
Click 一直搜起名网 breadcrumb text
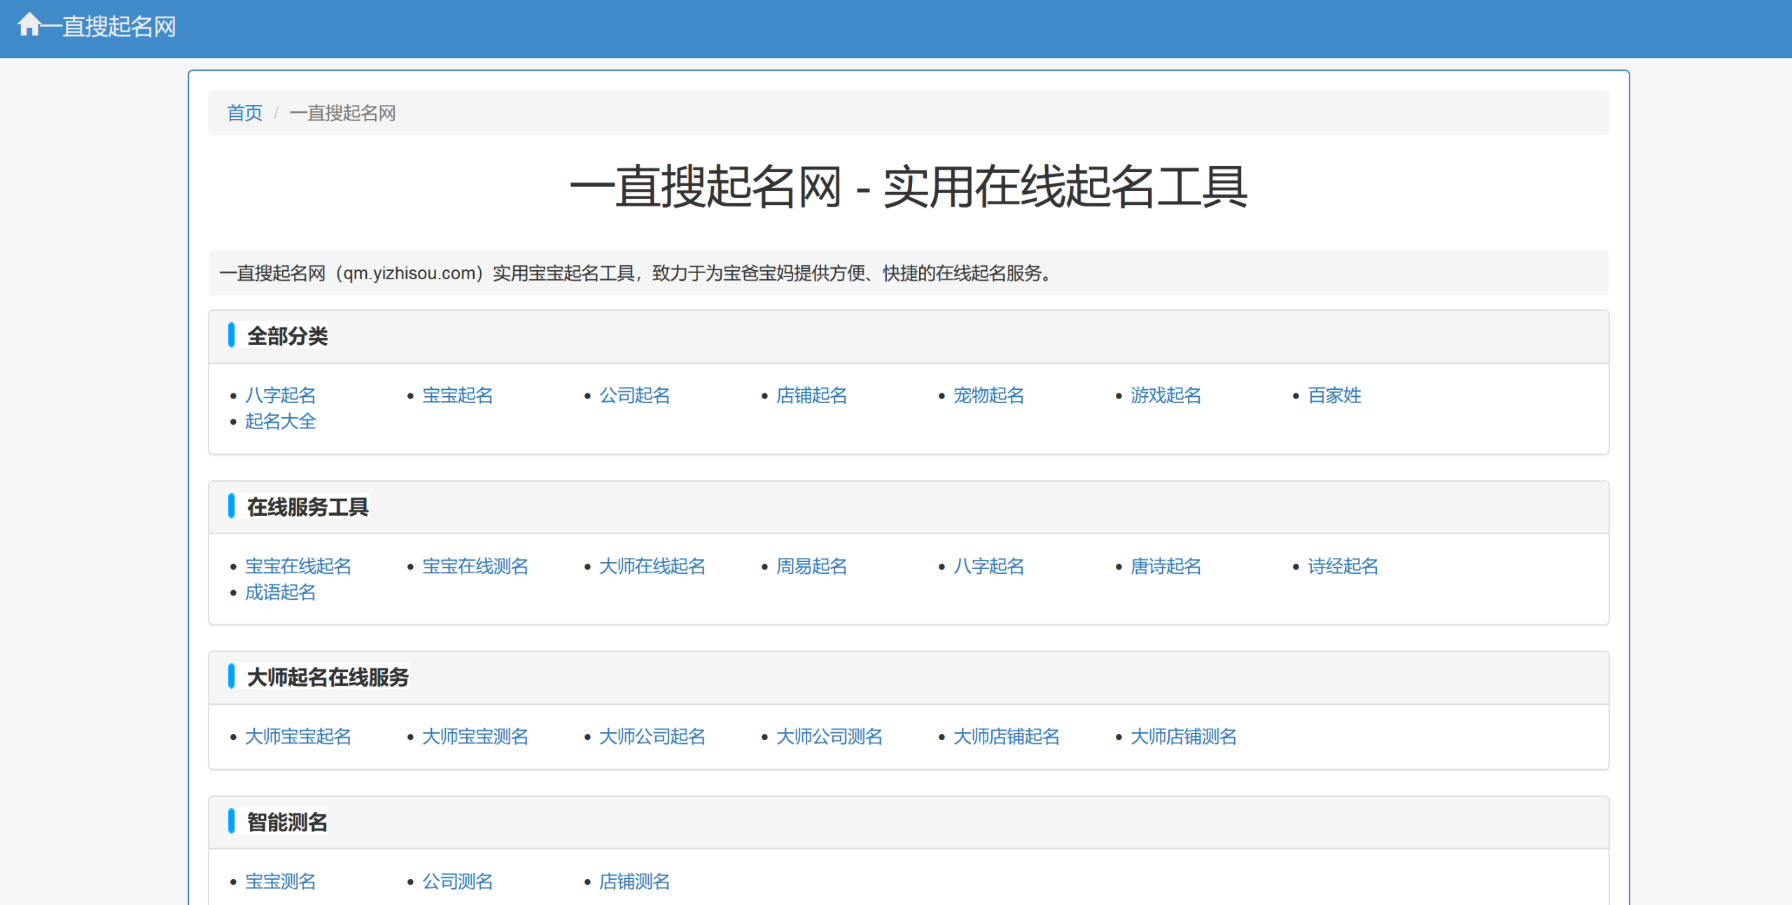(x=342, y=113)
